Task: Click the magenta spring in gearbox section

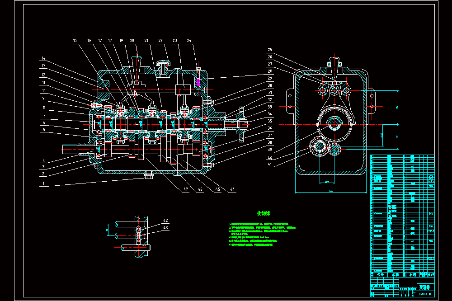Action: click(x=198, y=82)
